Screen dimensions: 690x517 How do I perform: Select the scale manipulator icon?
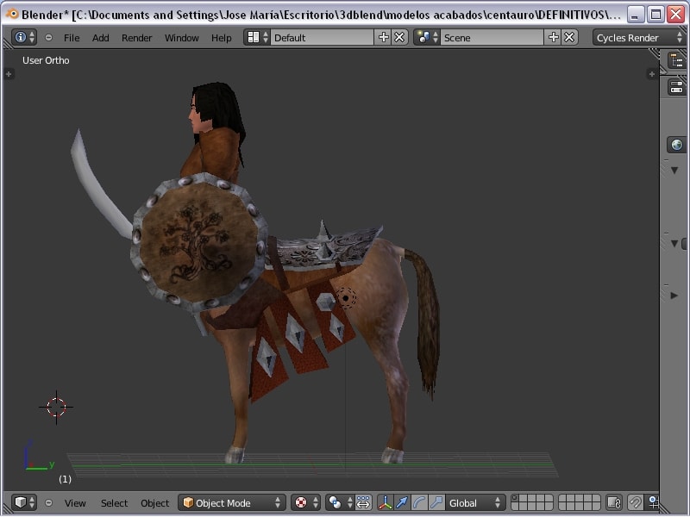pos(436,502)
